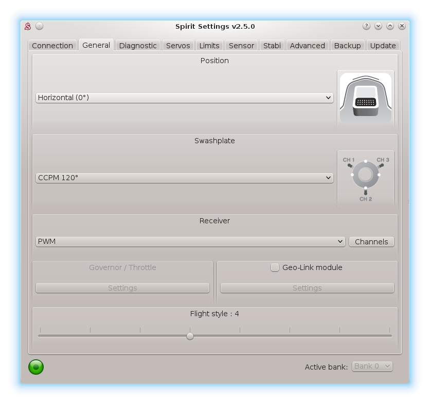Click the Flight style slider handle
Viewport: 430px width, 404px height.
coord(190,336)
